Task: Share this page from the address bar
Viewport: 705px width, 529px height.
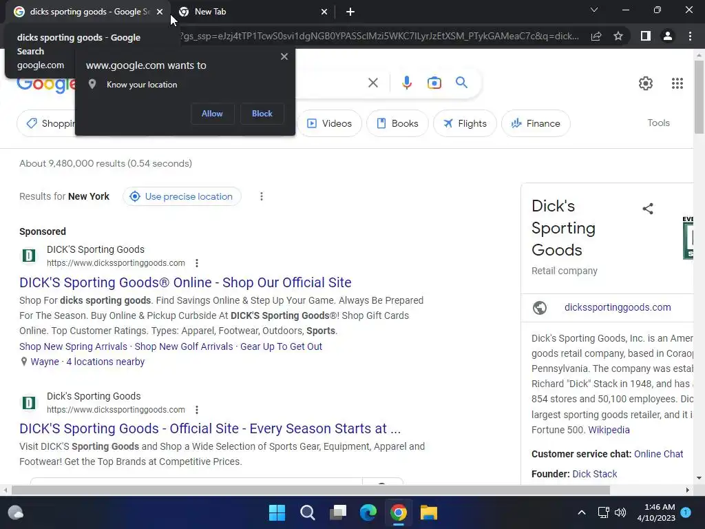Action: click(x=596, y=36)
